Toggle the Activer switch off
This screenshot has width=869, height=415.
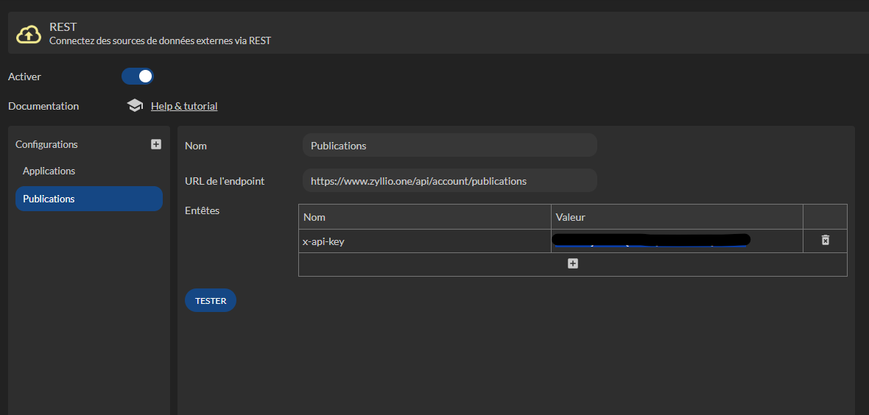click(x=138, y=77)
